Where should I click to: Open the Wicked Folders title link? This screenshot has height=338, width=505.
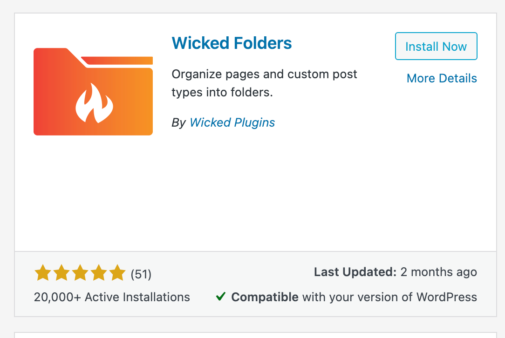(x=232, y=43)
